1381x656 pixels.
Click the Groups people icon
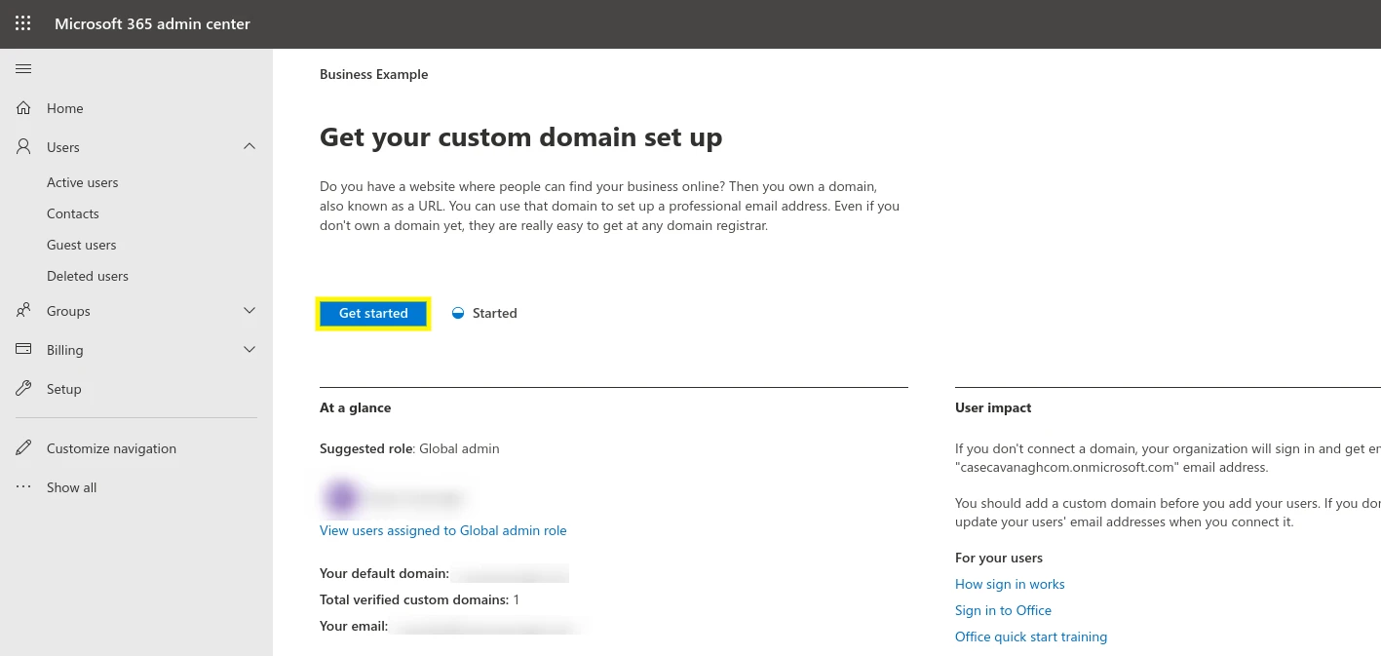23,311
